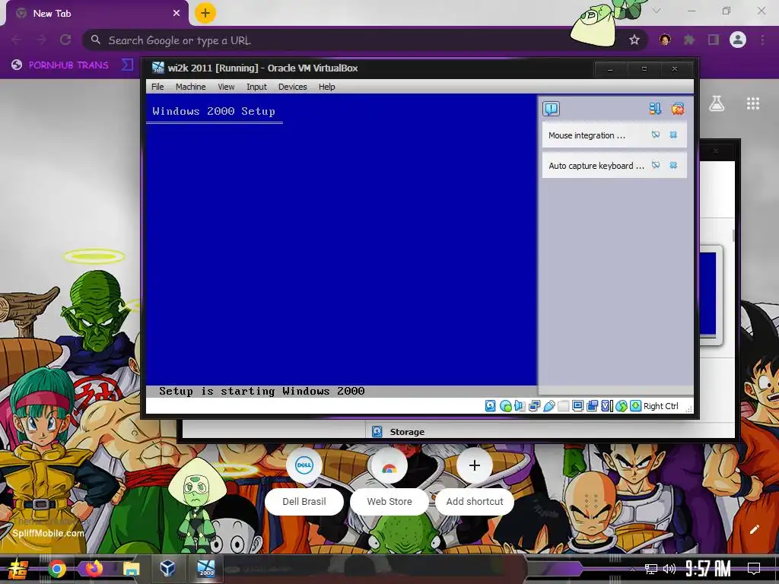Close the New Tab browser tab

(x=176, y=14)
